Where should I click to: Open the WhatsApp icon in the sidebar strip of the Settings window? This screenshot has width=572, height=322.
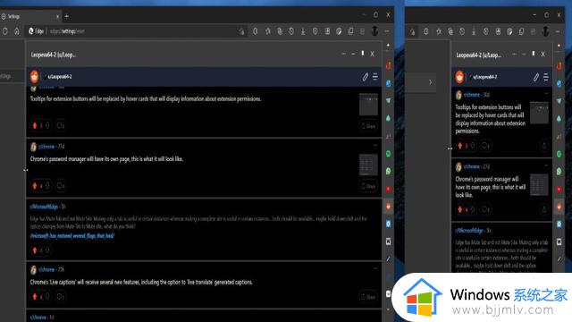(x=388, y=171)
